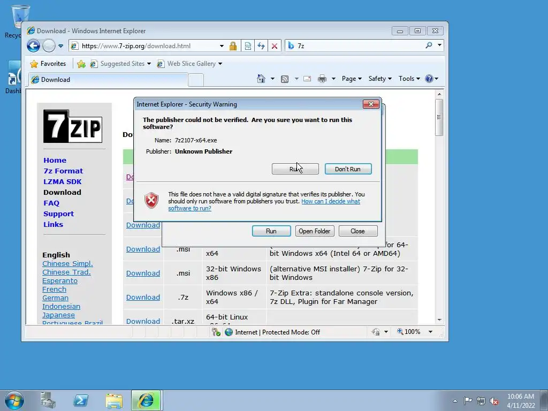The image size is (548, 411).
Task: Click the search magnifier icon
Action: click(429, 45)
